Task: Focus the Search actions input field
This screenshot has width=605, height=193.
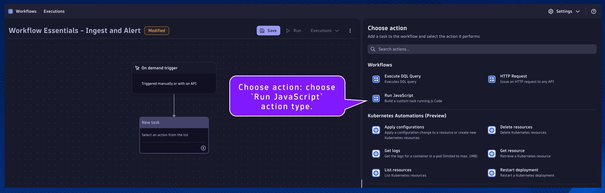Action: 482,49
